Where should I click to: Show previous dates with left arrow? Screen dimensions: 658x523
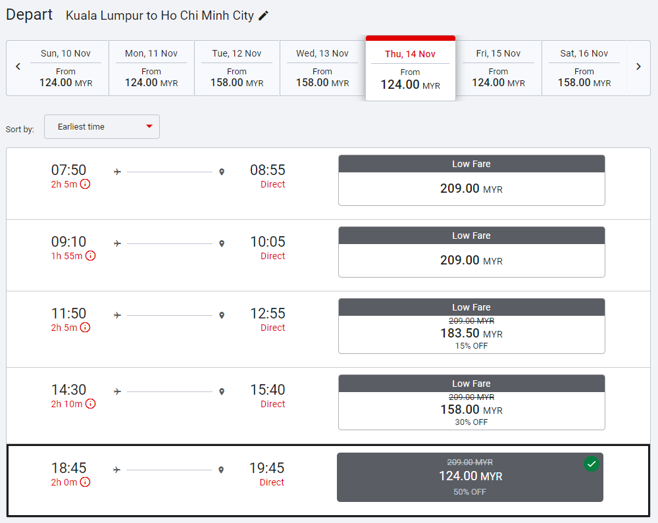[x=18, y=66]
